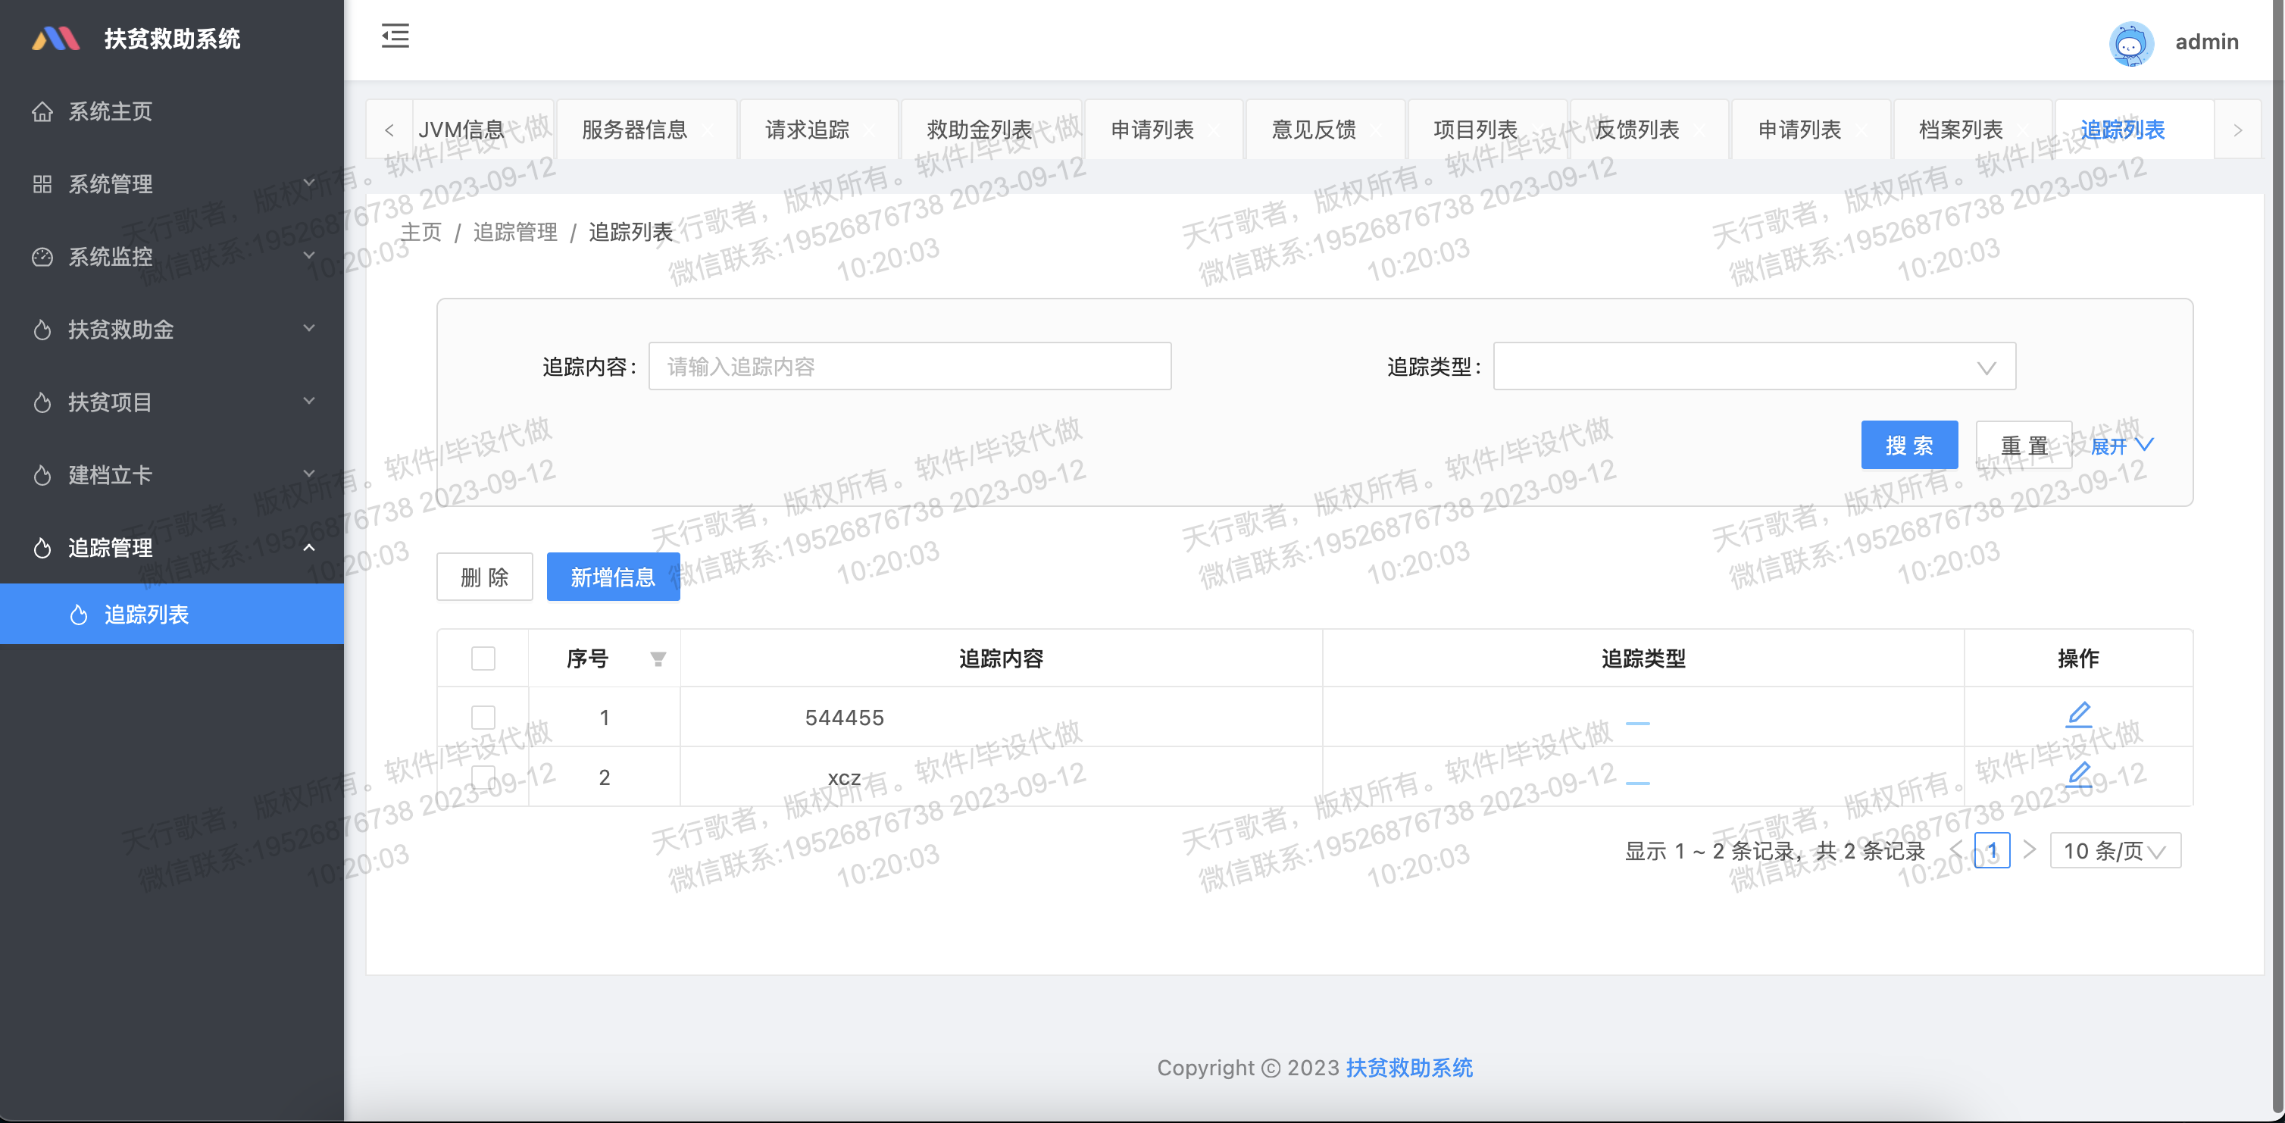The image size is (2285, 1123).
Task: Click the filter icon in 序号 column
Action: tap(658, 659)
